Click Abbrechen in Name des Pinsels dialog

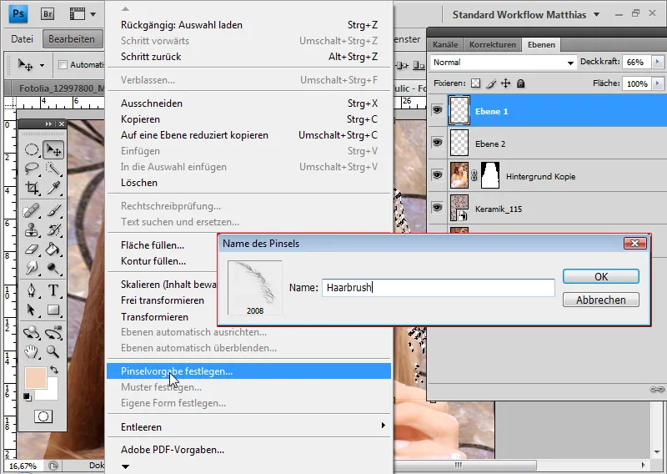pyautogui.click(x=600, y=300)
